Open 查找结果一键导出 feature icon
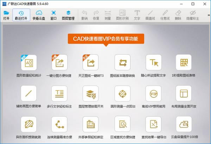Screen dimensions: 211x144 [153, 124]
